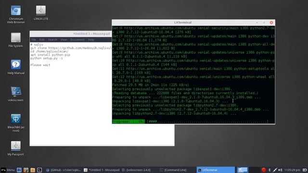Open Mousepad Search menu
Image resolution: width=308 pixels, height=173 pixels.
52,39
